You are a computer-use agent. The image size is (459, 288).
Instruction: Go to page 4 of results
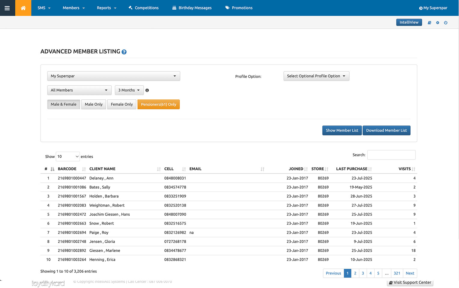pyautogui.click(x=371, y=273)
